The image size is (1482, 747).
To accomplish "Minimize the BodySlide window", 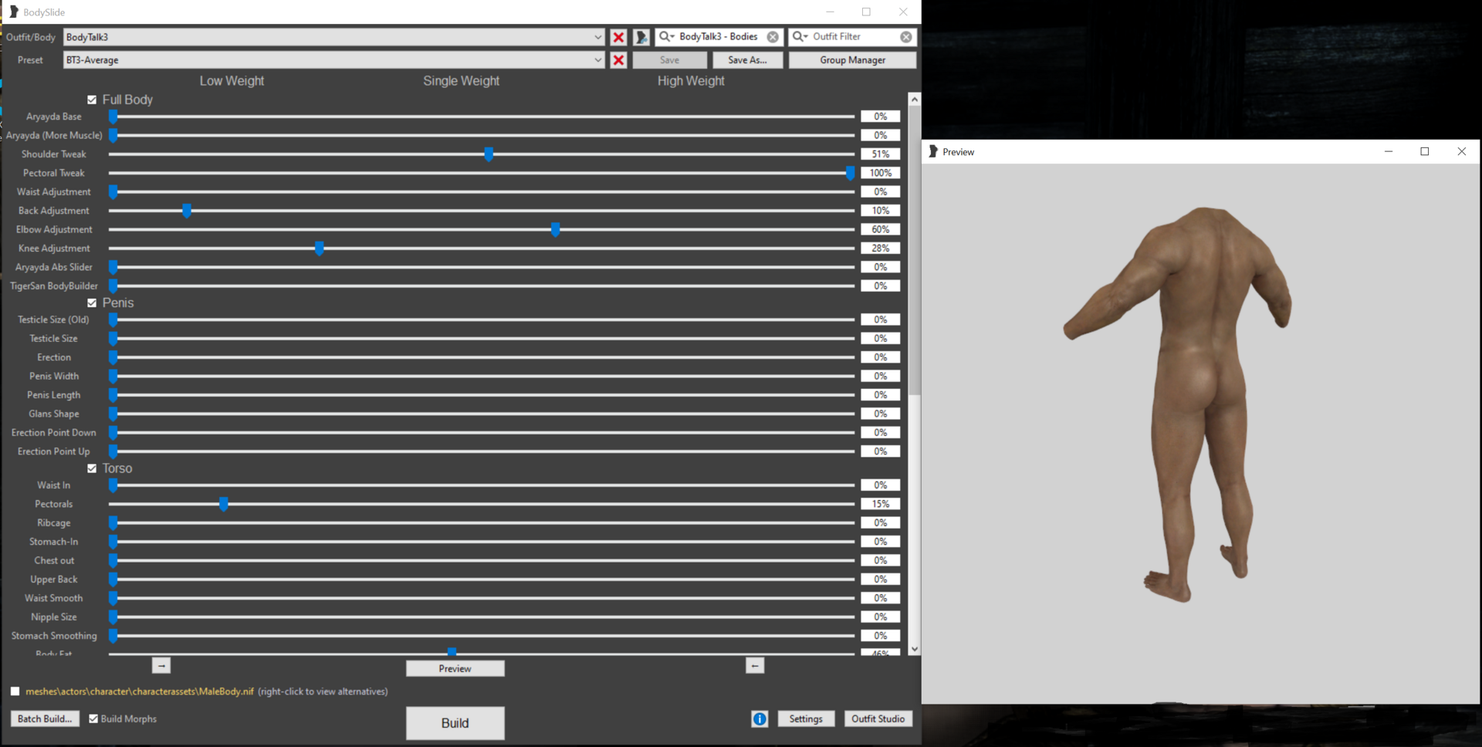I will (x=831, y=12).
